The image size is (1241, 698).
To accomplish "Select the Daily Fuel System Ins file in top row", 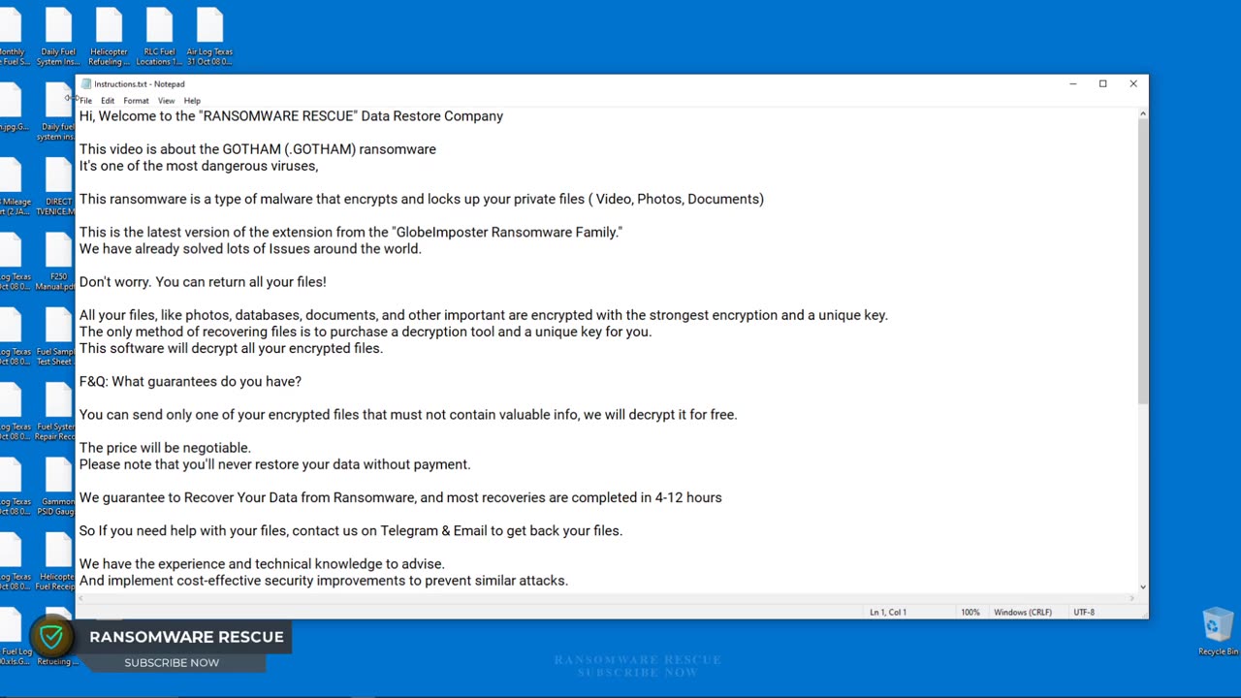I will click(x=58, y=37).
